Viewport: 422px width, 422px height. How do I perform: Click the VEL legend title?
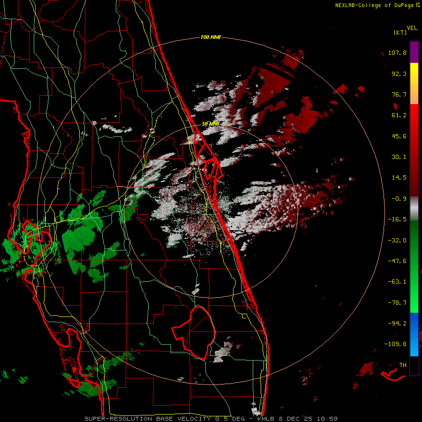coord(412,28)
